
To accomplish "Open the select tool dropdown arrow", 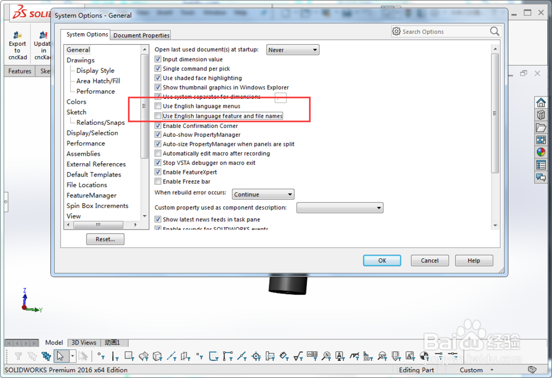I will [x=72, y=356].
